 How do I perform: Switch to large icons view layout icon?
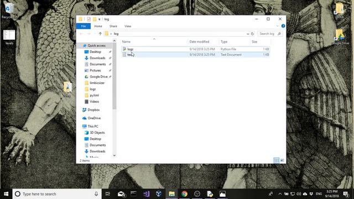(x=282, y=160)
